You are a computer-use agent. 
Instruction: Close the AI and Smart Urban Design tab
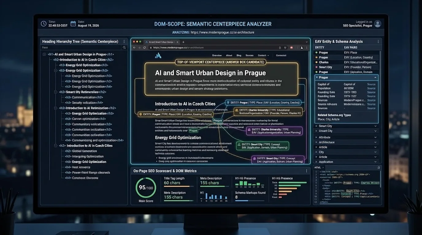[178, 42]
